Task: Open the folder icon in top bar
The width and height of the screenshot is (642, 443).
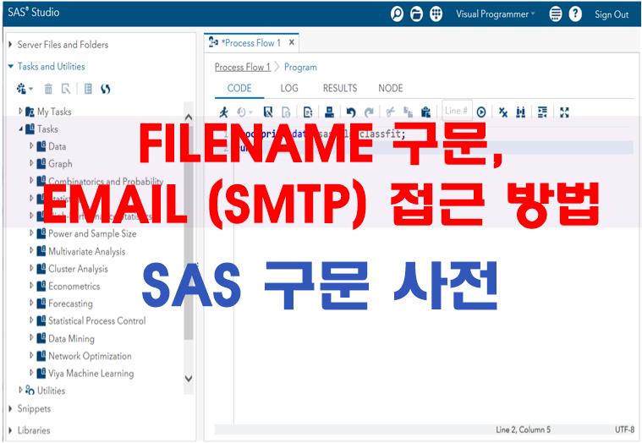Action: (x=416, y=14)
